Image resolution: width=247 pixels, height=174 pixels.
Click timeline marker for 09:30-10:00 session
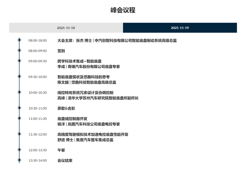pos(19,76)
